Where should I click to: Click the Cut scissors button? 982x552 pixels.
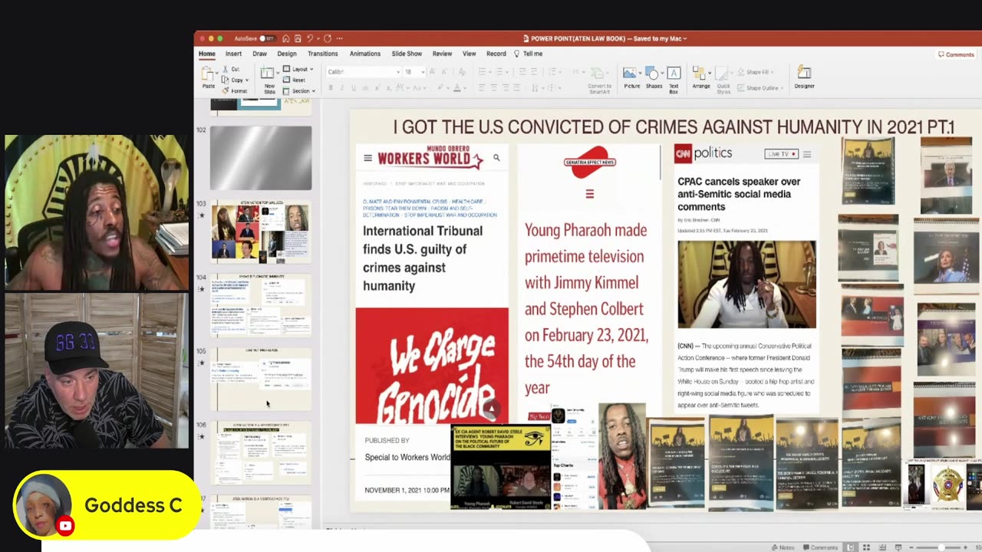click(x=231, y=69)
